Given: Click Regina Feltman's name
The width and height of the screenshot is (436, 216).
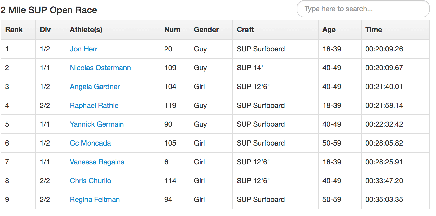Looking at the screenshot, I should coord(95,199).
